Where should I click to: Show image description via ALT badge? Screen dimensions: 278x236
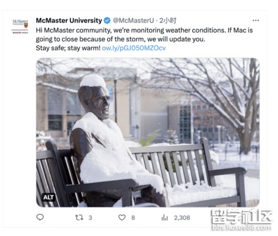(49, 197)
